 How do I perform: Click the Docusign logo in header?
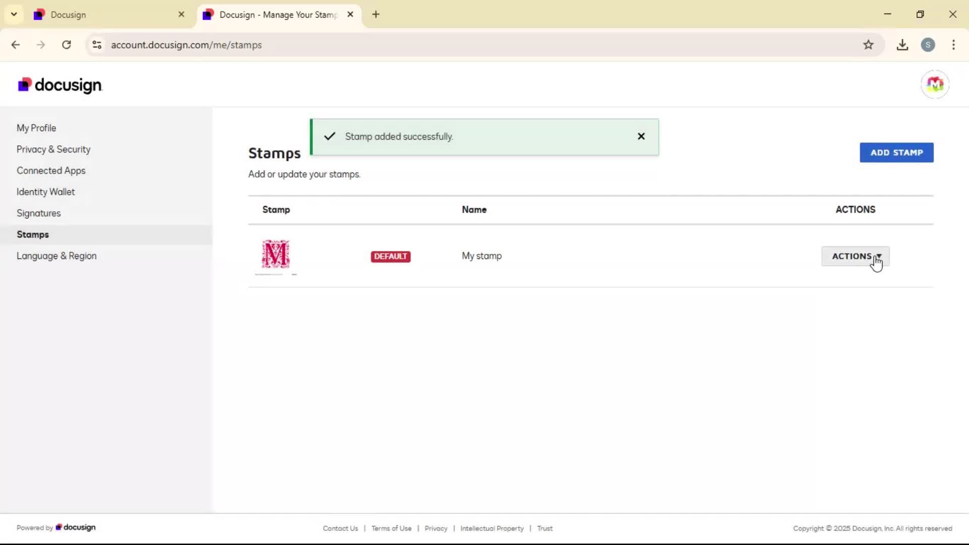click(x=60, y=85)
